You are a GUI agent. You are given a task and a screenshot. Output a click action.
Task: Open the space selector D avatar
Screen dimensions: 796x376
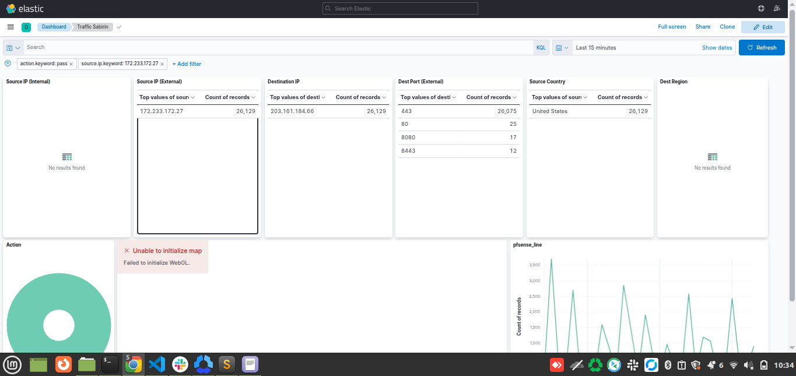pyautogui.click(x=26, y=27)
